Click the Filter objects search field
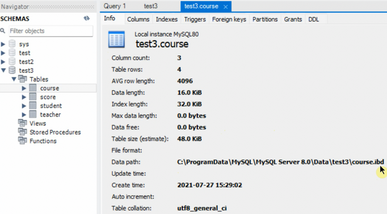Screen dimensions: 387x214 pyautogui.click(x=49, y=31)
